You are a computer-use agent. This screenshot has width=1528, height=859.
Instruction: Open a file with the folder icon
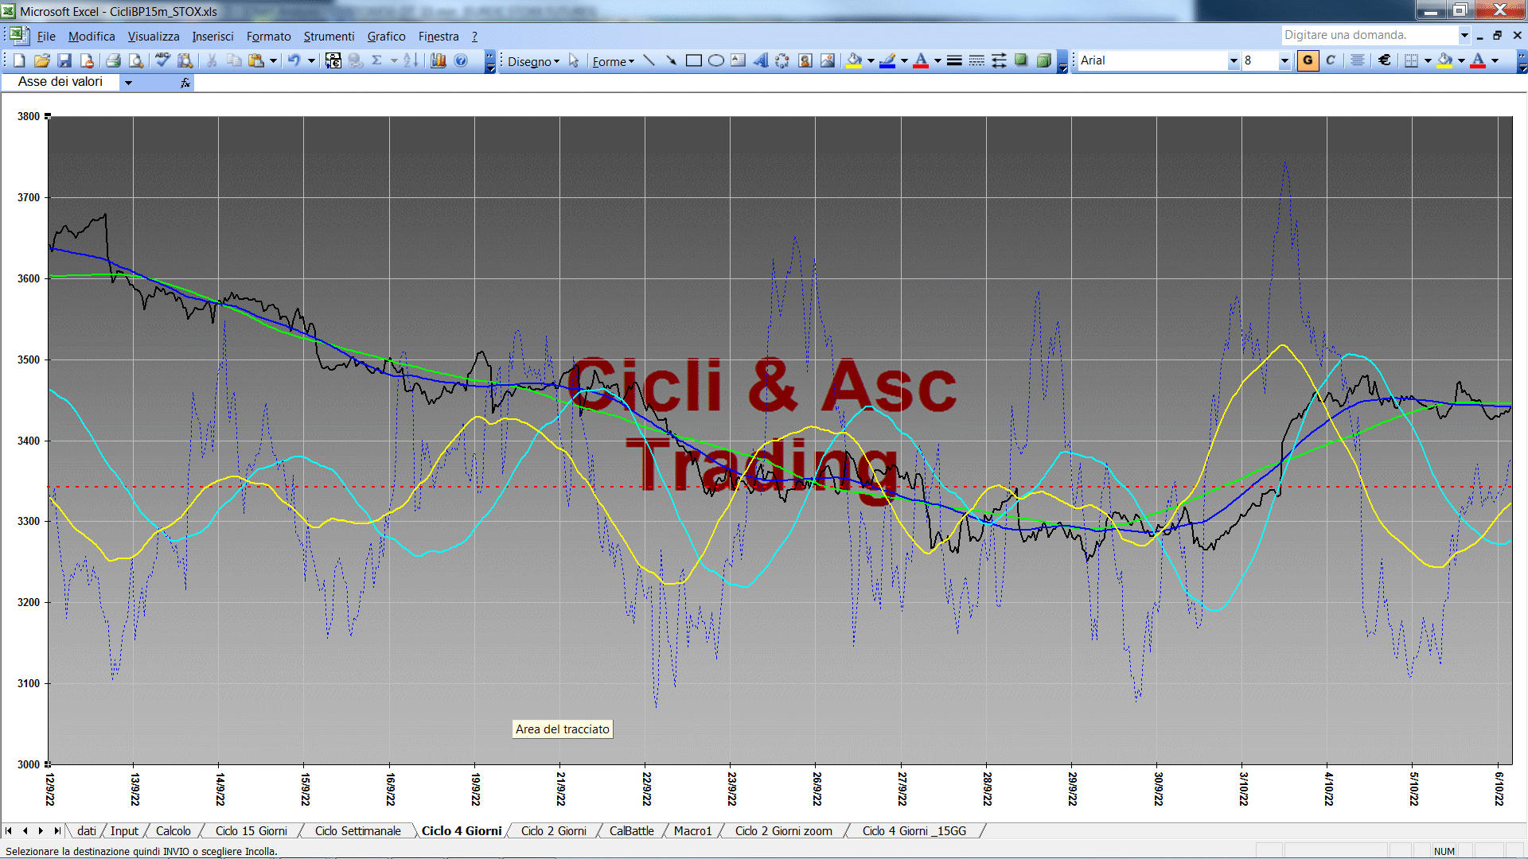(x=42, y=60)
